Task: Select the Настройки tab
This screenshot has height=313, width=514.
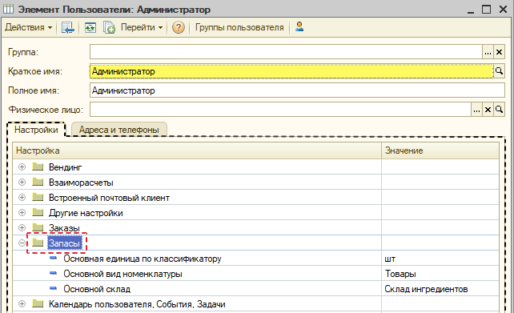Action: pos(36,130)
